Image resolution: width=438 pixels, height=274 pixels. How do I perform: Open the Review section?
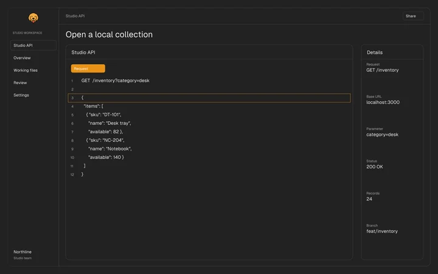(x=20, y=83)
